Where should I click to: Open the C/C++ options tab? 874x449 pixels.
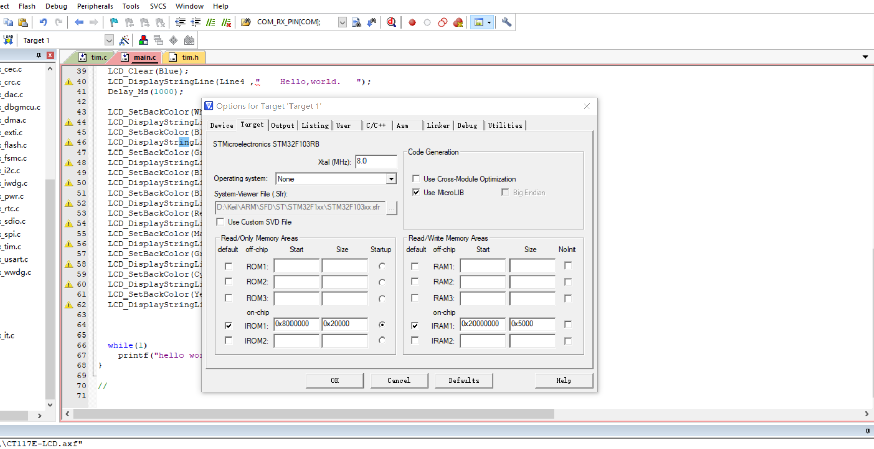376,125
